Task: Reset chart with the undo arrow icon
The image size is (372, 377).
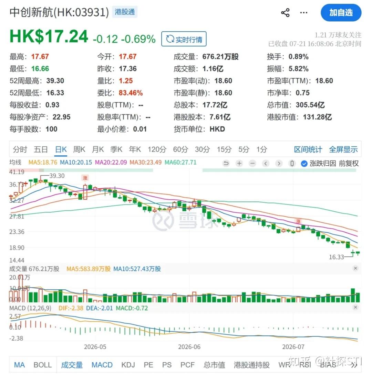Action: [x=226, y=164]
